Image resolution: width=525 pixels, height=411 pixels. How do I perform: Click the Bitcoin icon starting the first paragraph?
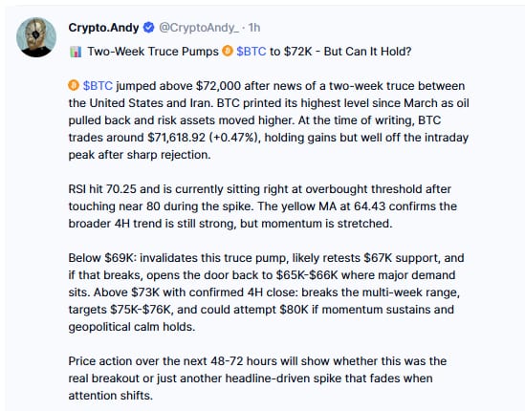click(74, 85)
